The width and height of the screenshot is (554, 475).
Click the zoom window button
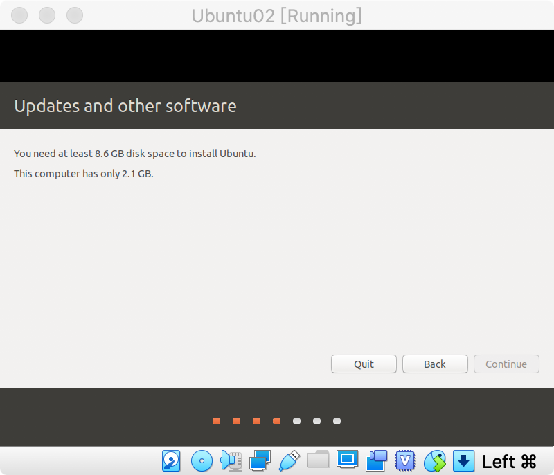(75, 15)
